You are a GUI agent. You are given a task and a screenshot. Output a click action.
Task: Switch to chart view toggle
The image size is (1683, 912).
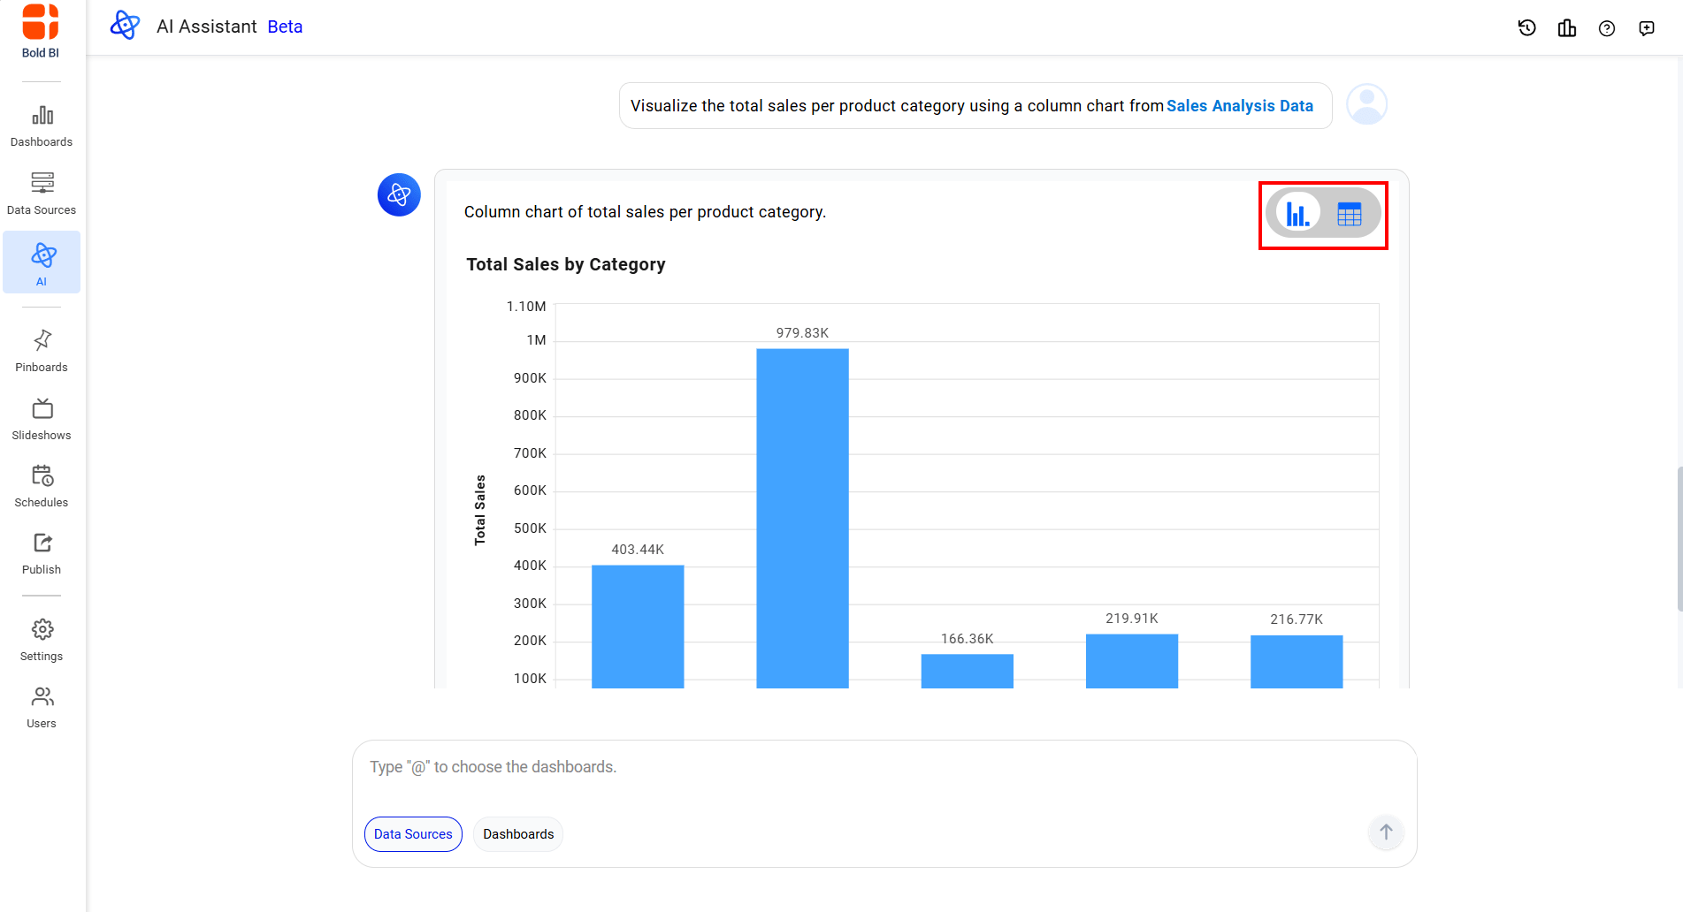[x=1297, y=214]
